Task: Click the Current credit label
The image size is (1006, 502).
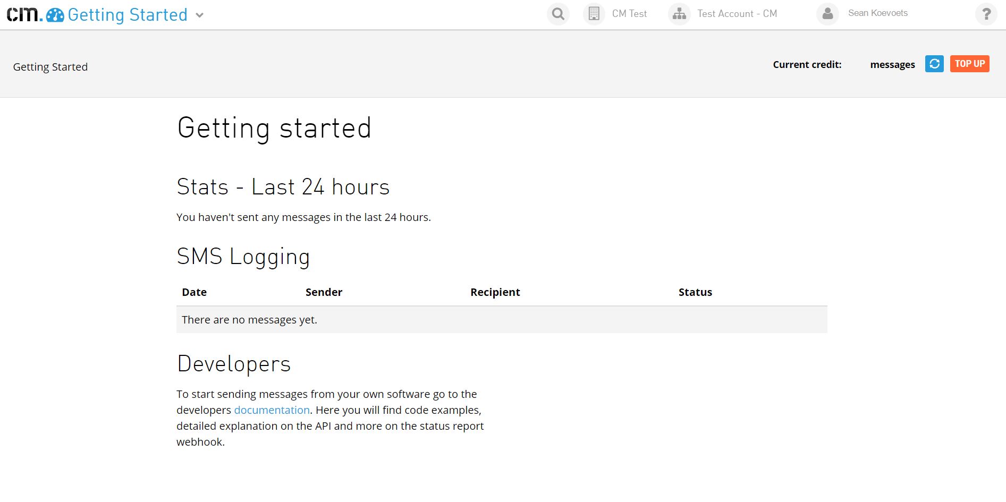Action: point(807,65)
